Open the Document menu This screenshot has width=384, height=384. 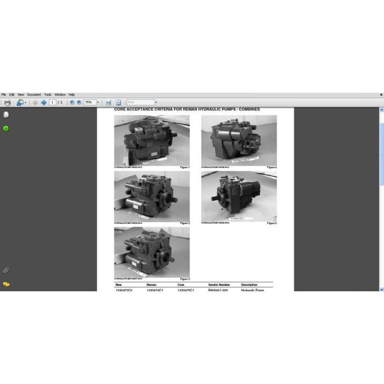34,94
